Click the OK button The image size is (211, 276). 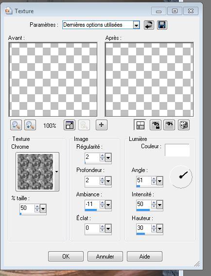(x=66, y=256)
